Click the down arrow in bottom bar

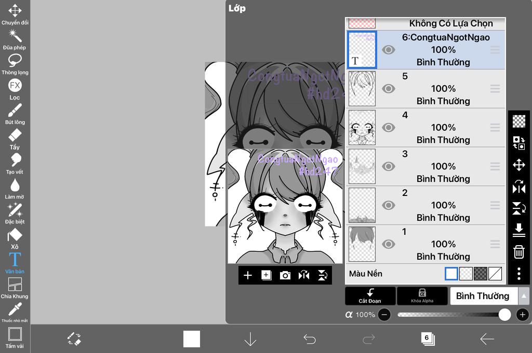click(250, 339)
